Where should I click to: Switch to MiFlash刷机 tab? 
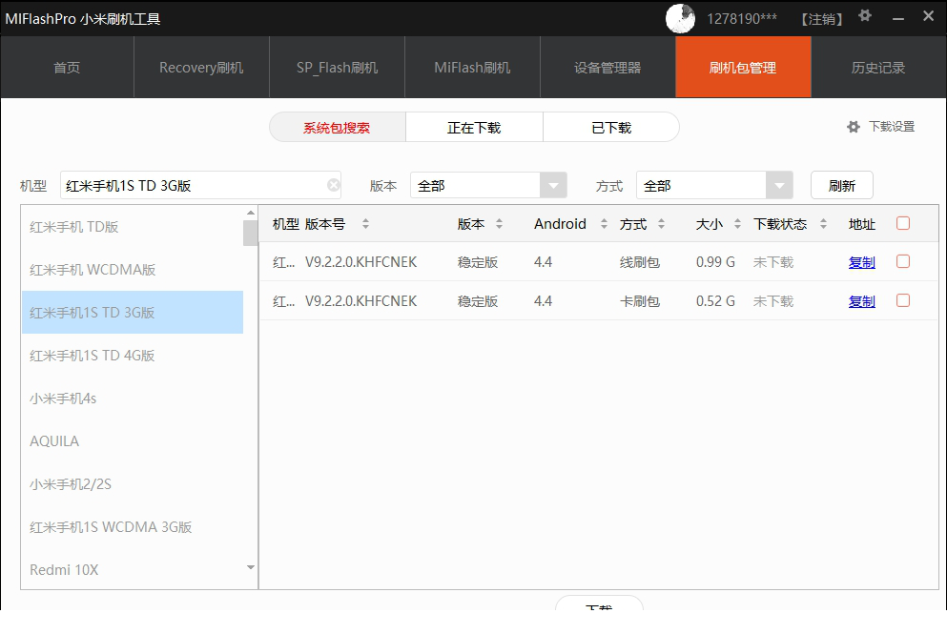(x=472, y=67)
